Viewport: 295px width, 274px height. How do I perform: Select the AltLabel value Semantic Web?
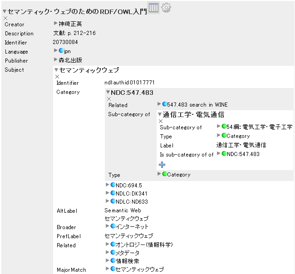123,210
